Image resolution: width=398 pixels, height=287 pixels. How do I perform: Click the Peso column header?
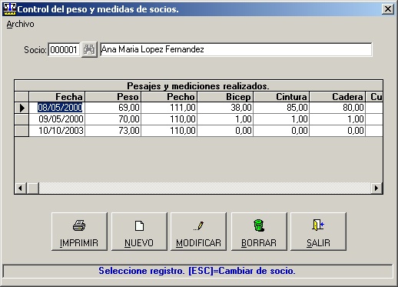point(113,97)
